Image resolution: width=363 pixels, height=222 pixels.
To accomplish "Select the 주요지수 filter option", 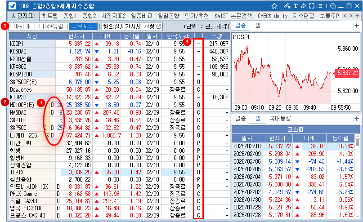I will (x=83, y=26).
